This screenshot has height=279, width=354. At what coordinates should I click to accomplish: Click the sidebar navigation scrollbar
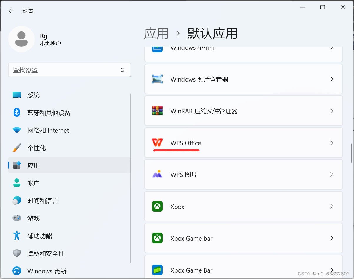coord(131,178)
